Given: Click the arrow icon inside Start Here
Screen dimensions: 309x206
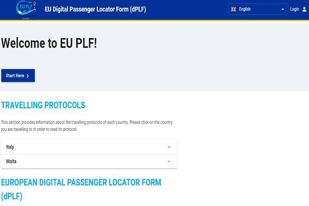Looking at the screenshot, I should (x=28, y=76).
